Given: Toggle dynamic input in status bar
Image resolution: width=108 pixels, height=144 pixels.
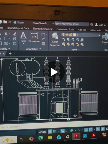Looking at the screenshot, I should 62,131.
